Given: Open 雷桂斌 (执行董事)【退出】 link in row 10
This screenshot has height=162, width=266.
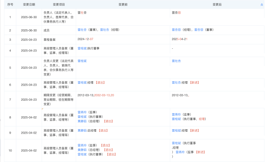Looking at the screenshot, I should coord(82,154).
